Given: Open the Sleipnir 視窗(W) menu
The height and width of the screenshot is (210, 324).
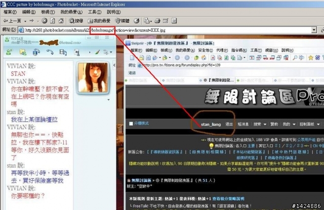Looking at the screenshot, I should coord(271,50).
